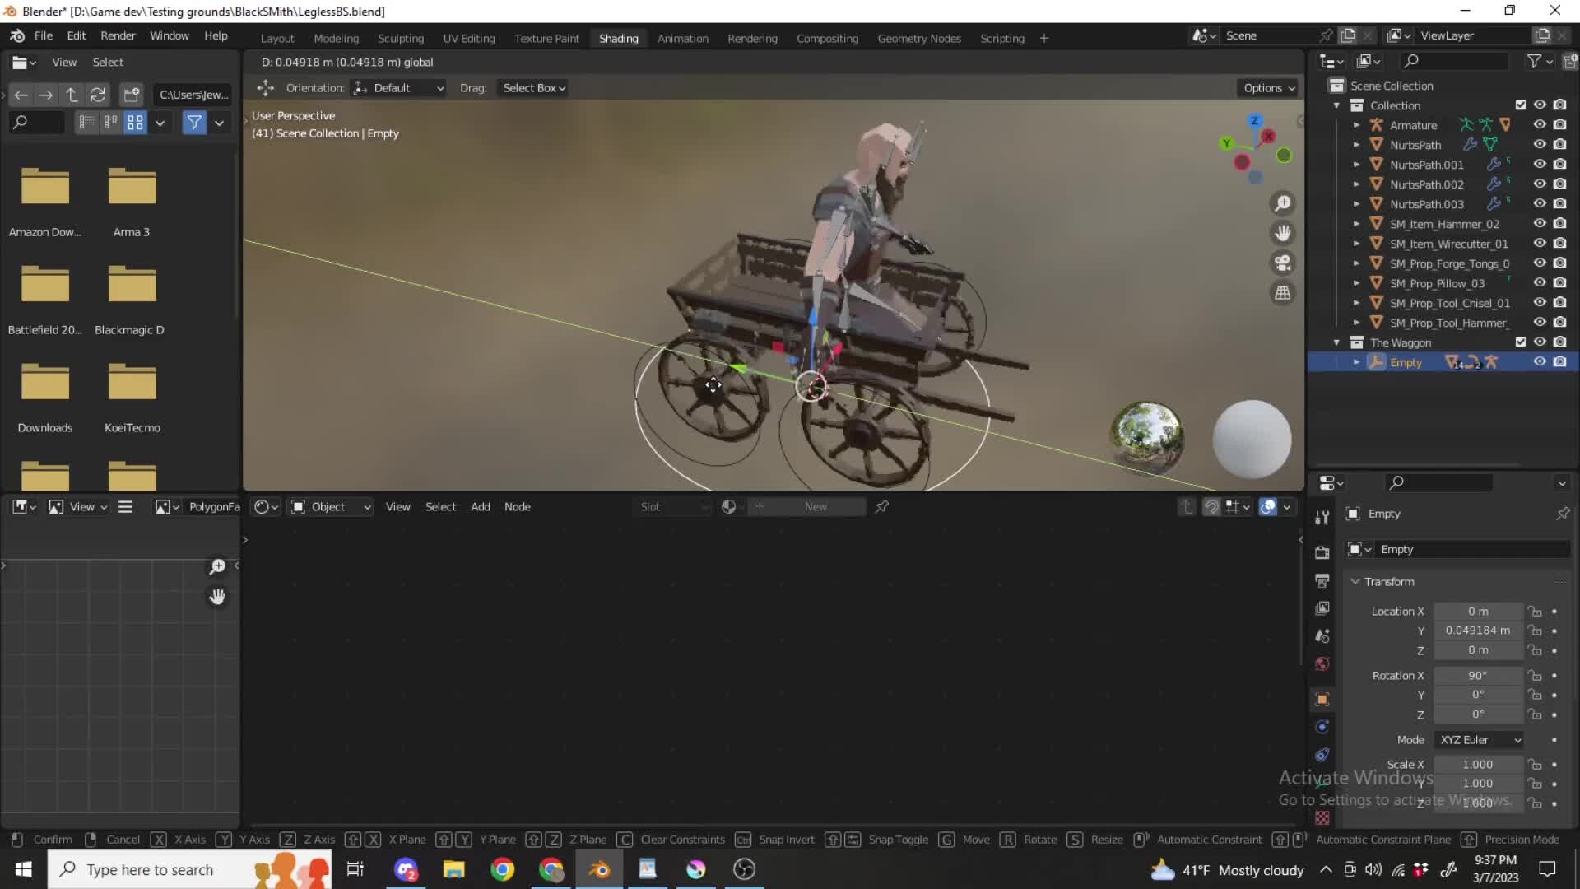Open the rotation Mode dropdown showing XYZ Euler
Image resolution: width=1580 pixels, height=889 pixels.
(1478, 739)
